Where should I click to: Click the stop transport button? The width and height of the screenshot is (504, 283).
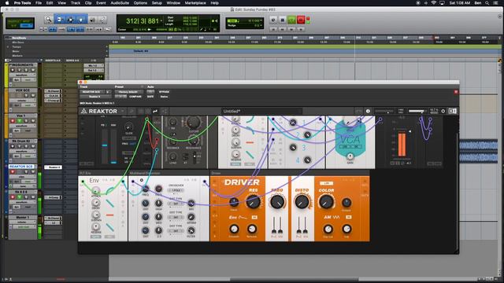pos(282,20)
